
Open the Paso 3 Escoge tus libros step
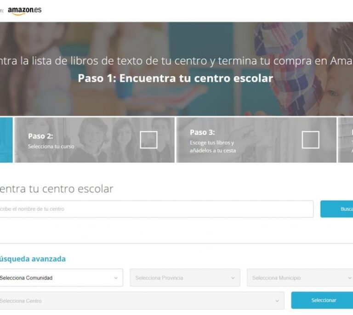click(x=256, y=140)
